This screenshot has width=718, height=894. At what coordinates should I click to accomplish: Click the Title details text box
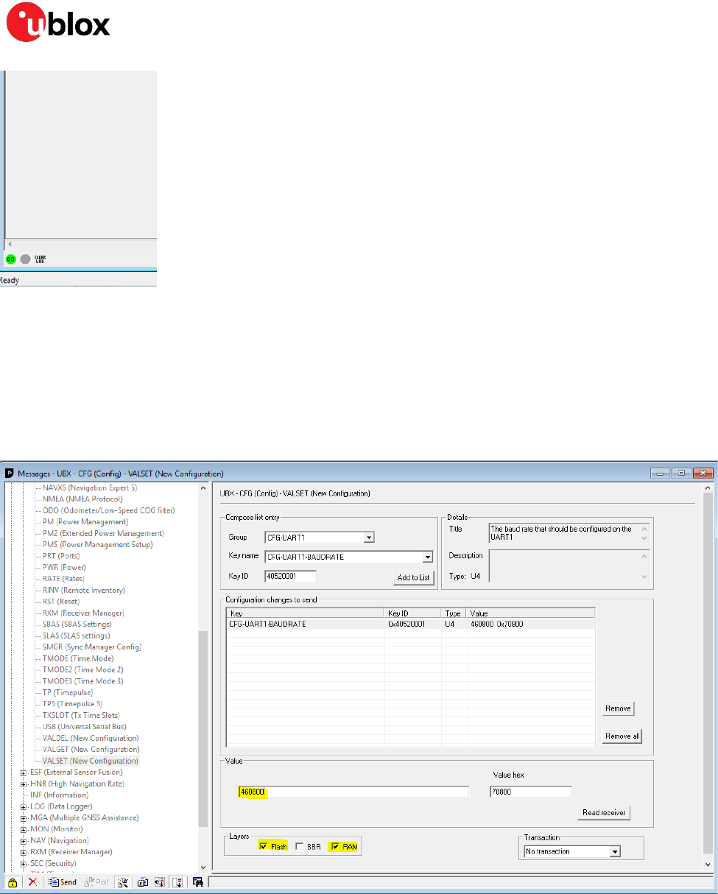(569, 533)
